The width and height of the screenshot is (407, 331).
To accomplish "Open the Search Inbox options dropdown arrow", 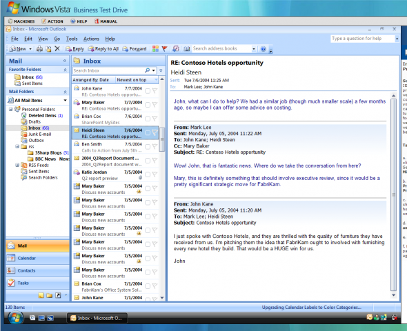I will tap(154, 70).
